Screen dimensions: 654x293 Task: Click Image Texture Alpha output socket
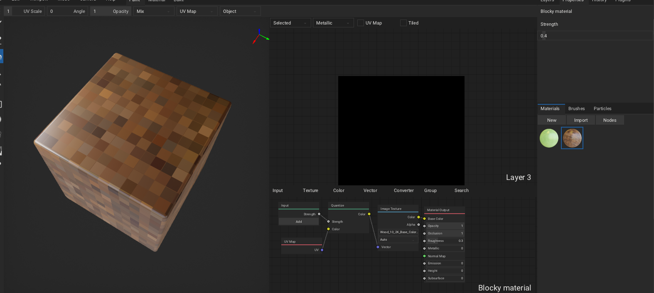pos(418,224)
